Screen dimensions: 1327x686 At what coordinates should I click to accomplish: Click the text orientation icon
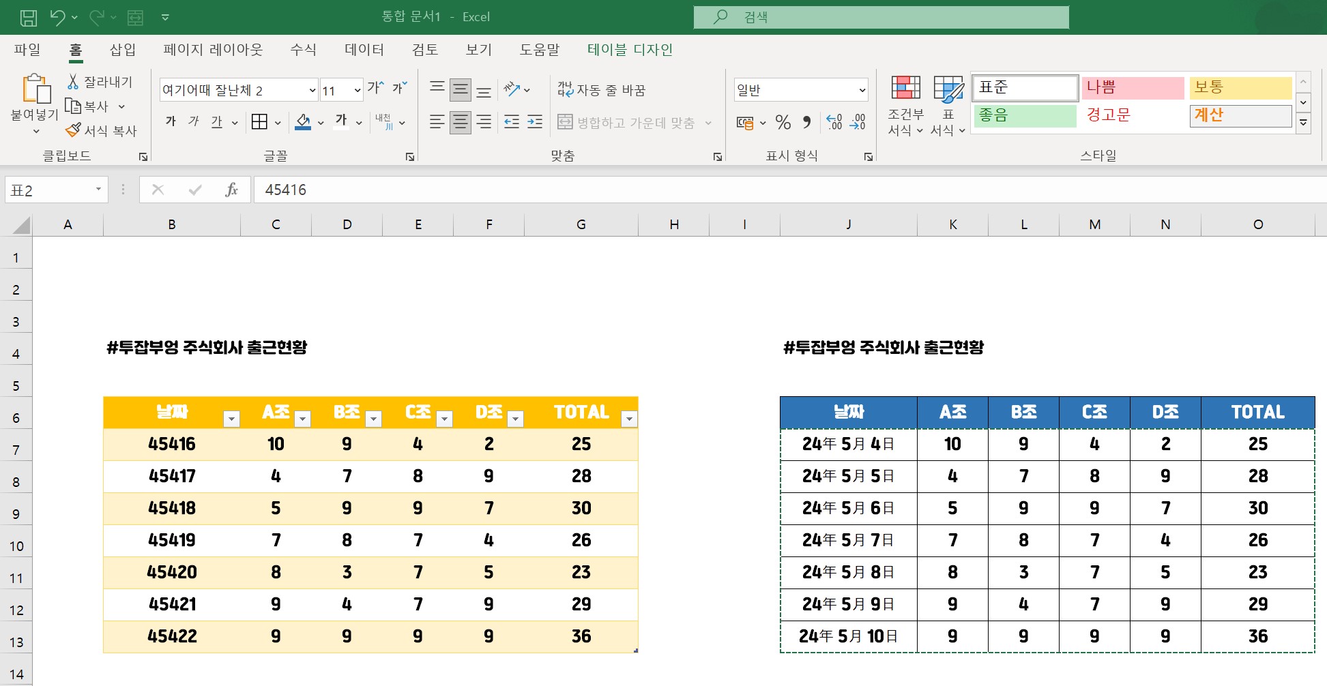512,89
